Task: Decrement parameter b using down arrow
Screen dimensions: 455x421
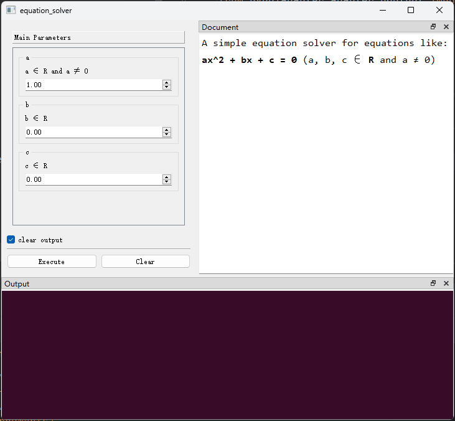Action: 166,135
